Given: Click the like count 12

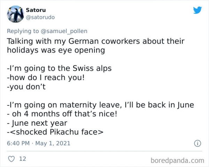Looking at the screenshot, I should (x=22, y=159).
